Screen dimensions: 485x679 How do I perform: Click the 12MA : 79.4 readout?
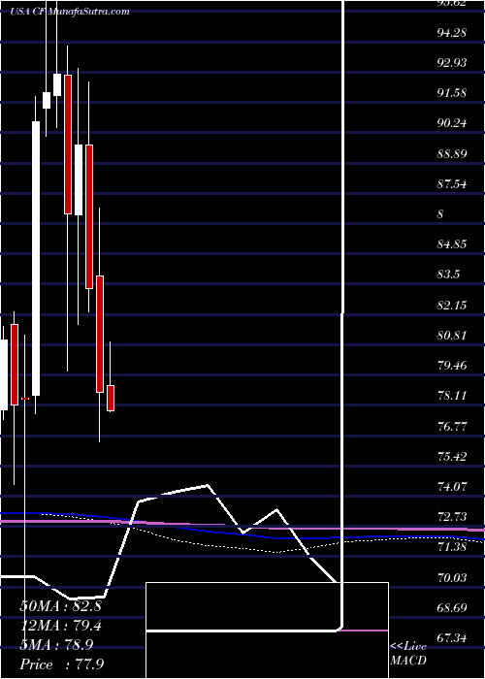coord(60,626)
